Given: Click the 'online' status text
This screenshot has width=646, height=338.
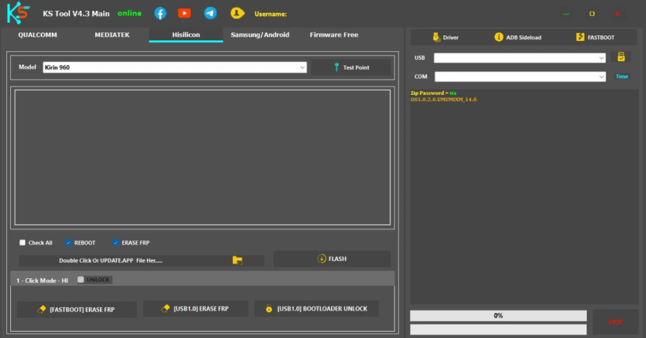Looking at the screenshot, I should pyautogui.click(x=129, y=13).
